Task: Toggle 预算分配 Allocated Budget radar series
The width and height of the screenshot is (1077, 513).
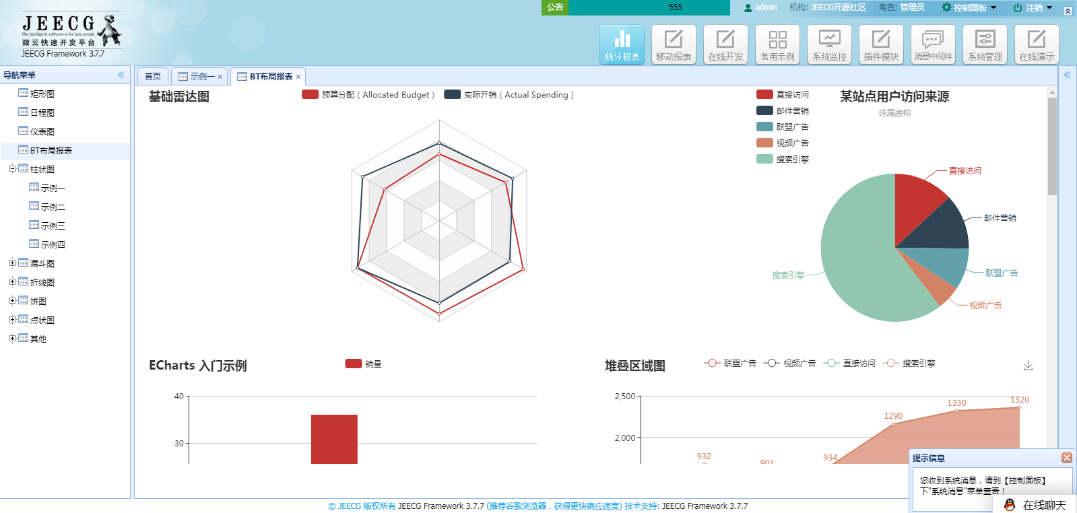Action: [x=368, y=95]
